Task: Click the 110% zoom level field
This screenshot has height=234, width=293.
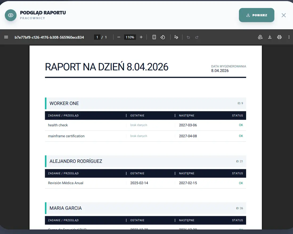Action: (x=130, y=37)
